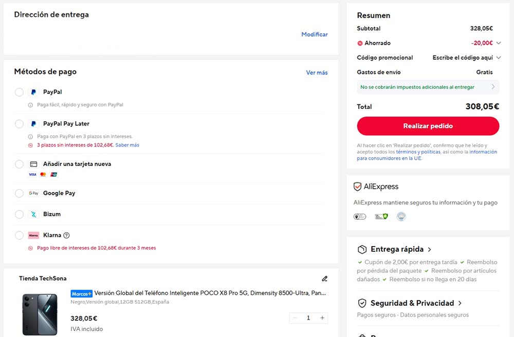This screenshot has width=514, height=337.
Task: Select the PayPal payment radio button
Action: click(x=20, y=92)
